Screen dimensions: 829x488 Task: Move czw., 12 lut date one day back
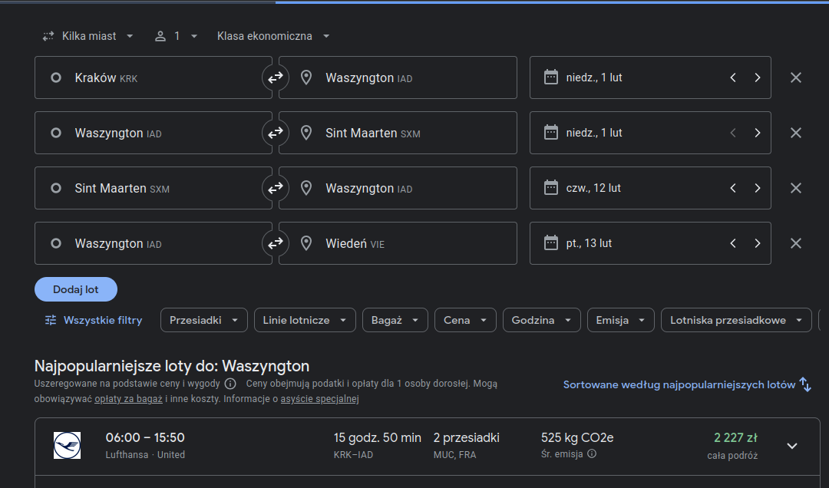[733, 188]
